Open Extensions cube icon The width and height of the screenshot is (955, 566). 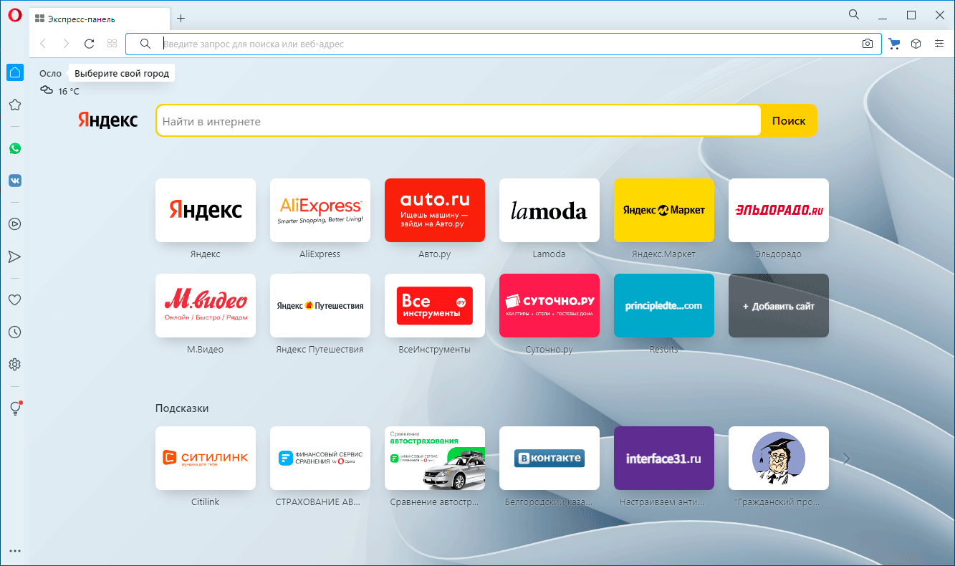pyautogui.click(x=916, y=44)
